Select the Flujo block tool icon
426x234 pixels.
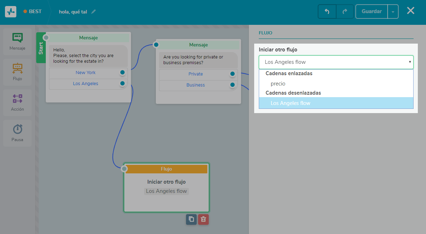(x=17, y=68)
